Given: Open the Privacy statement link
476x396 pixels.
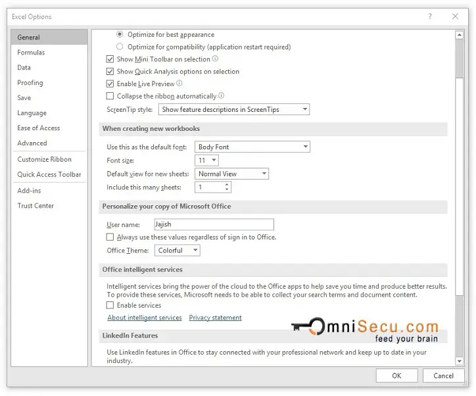Looking at the screenshot, I should coord(215,318).
